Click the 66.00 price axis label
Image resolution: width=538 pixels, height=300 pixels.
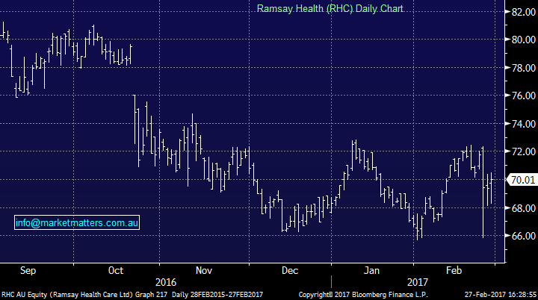[x=523, y=236]
